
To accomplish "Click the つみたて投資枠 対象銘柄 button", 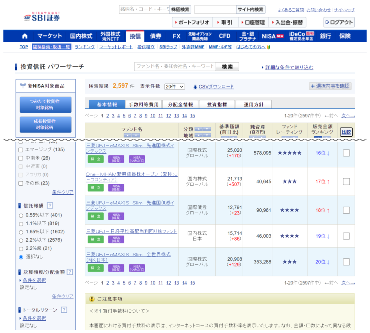I will [x=45, y=105].
